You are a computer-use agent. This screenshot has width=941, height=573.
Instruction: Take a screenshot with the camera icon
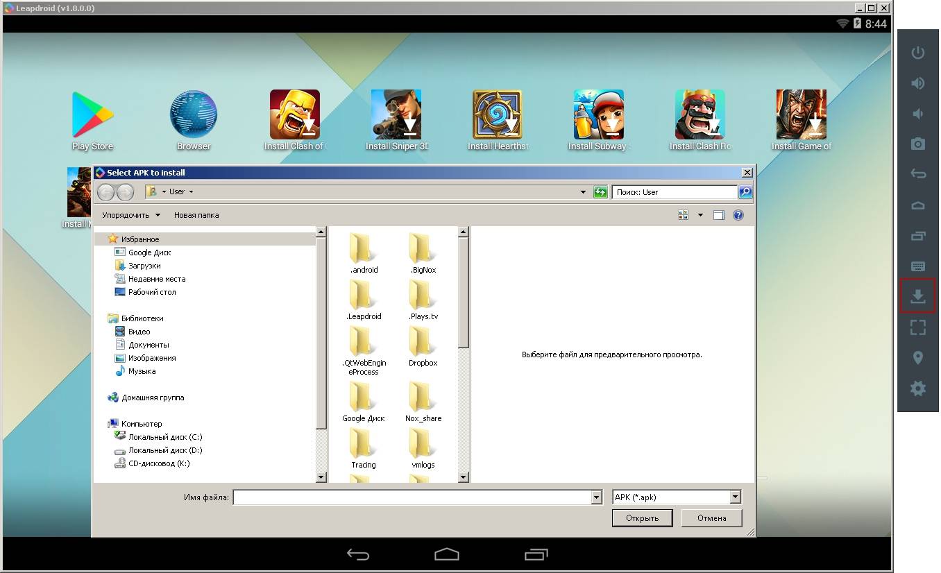coord(917,144)
